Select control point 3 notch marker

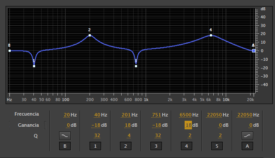(136, 66)
